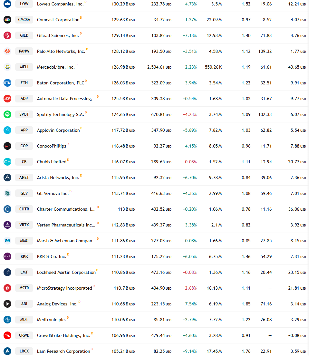Click the Lam Research logo icon
309x356 pixels.
(7, 351)
